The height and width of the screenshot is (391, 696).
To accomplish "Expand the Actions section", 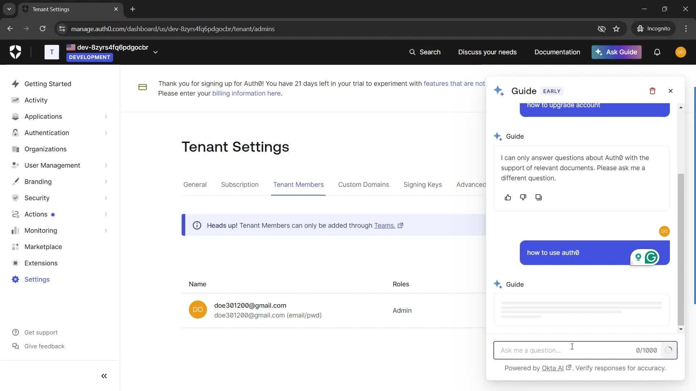I will click(x=60, y=214).
